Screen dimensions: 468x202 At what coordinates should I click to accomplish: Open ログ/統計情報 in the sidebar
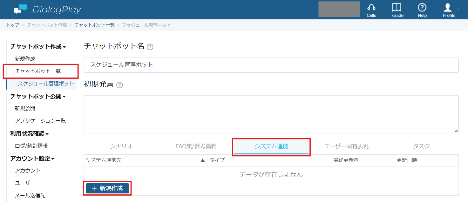pyautogui.click(x=31, y=146)
